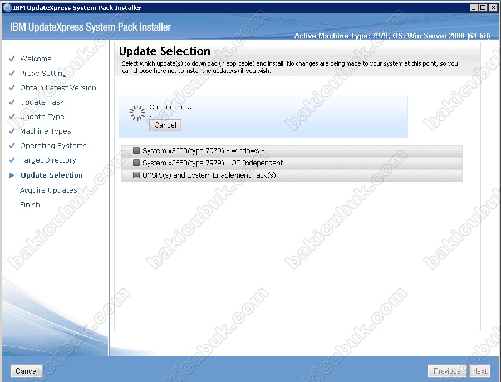Expand the System x3650 OS Independent row

point(215,163)
